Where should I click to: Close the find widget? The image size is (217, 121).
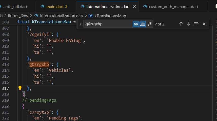(204, 24)
